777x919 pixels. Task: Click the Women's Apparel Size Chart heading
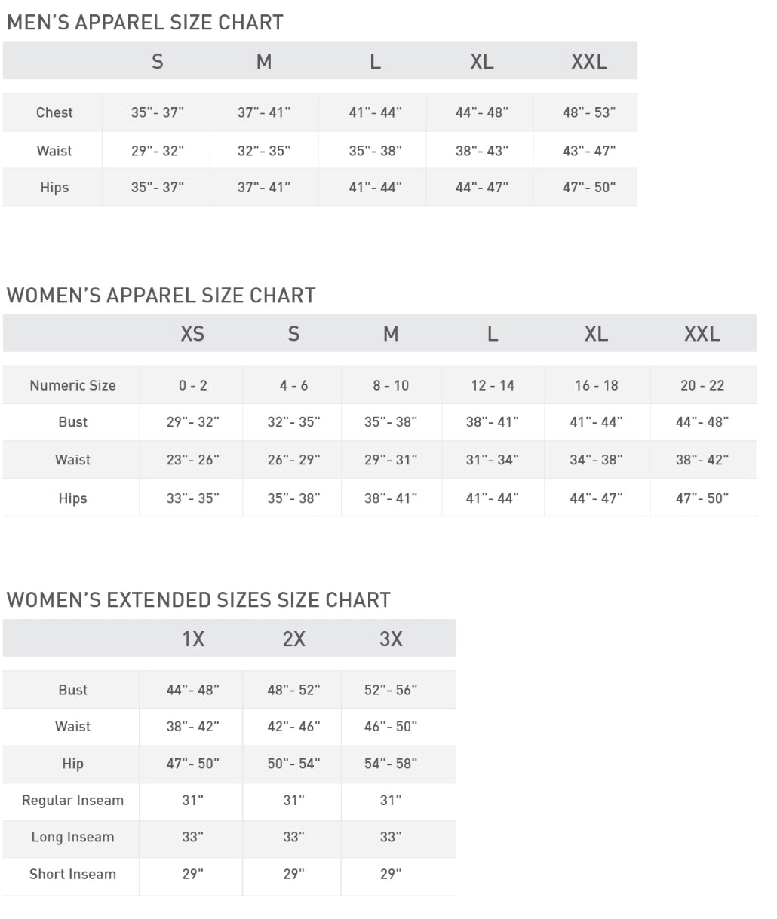tap(161, 296)
